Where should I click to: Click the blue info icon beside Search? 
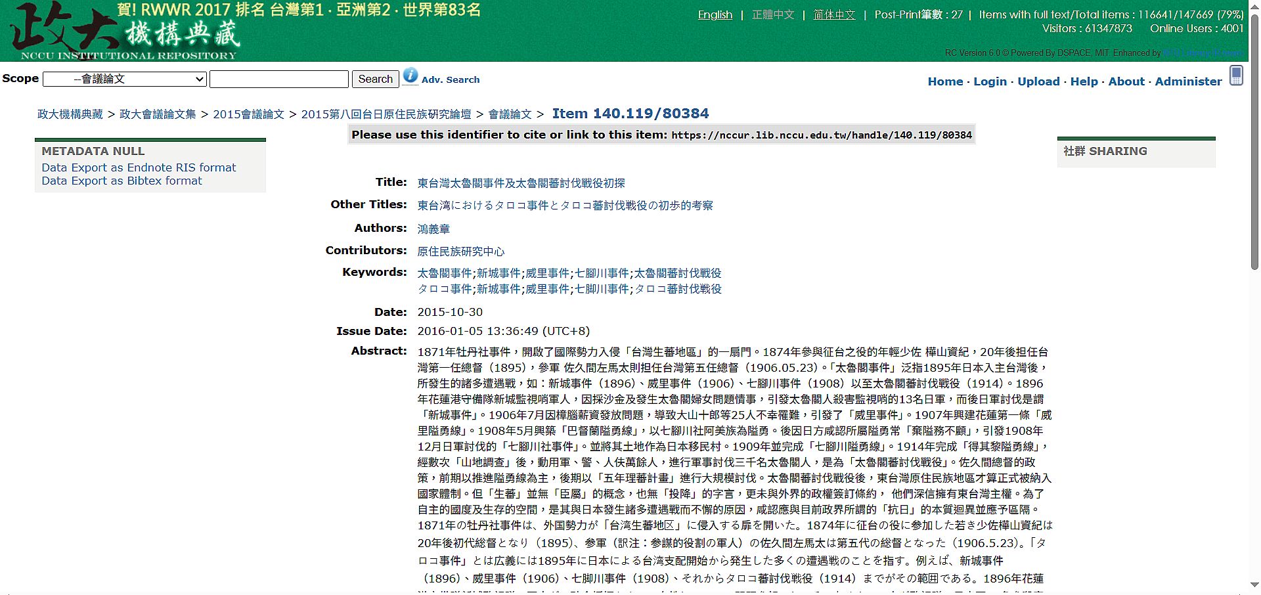[410, 76]
